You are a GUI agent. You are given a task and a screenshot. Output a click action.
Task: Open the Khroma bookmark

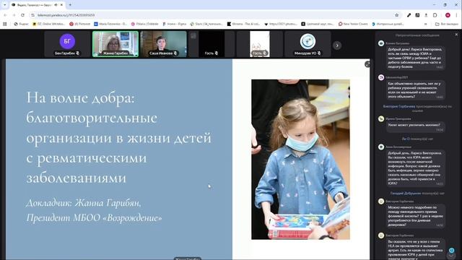point(243,24)
